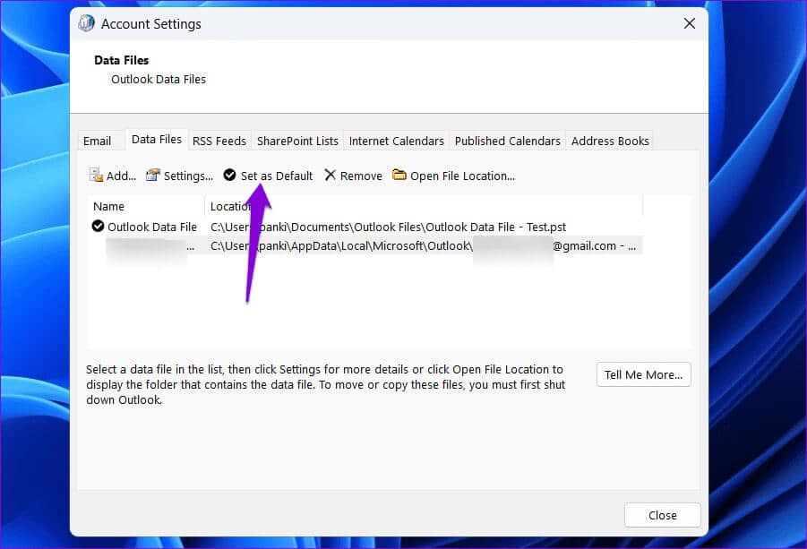Click the Test.pst file location path
The width and height of the screenshot is (807, 549).
click(388, 227)
